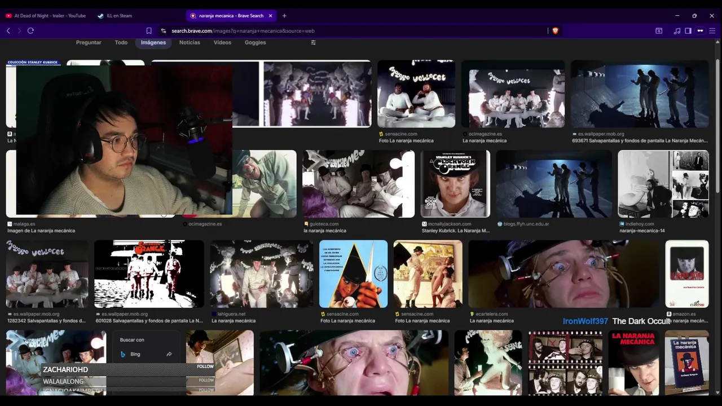Open the Clockwork Orange book cover thumbnail
Screen dimensions: 722x406
click(x=455, y=184)
